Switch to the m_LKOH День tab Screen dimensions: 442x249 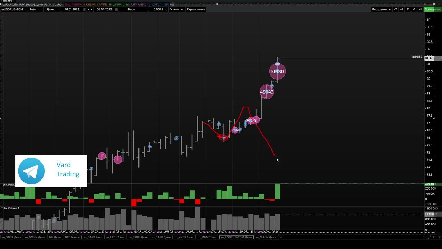tap(138, 237)
